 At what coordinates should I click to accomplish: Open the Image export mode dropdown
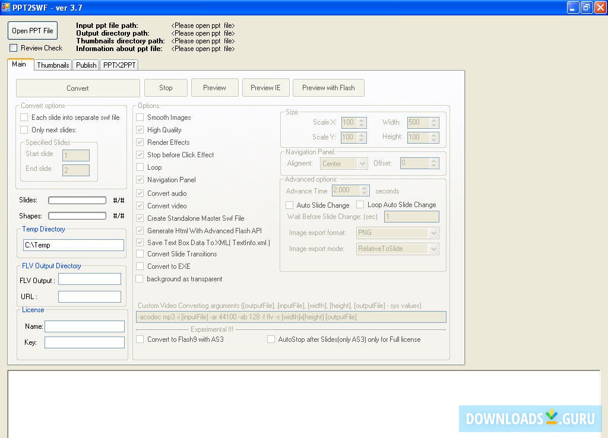point(435,249)
